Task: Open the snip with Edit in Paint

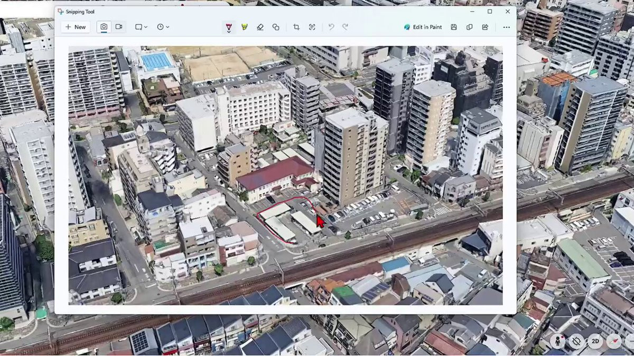Action: (423, 27)
